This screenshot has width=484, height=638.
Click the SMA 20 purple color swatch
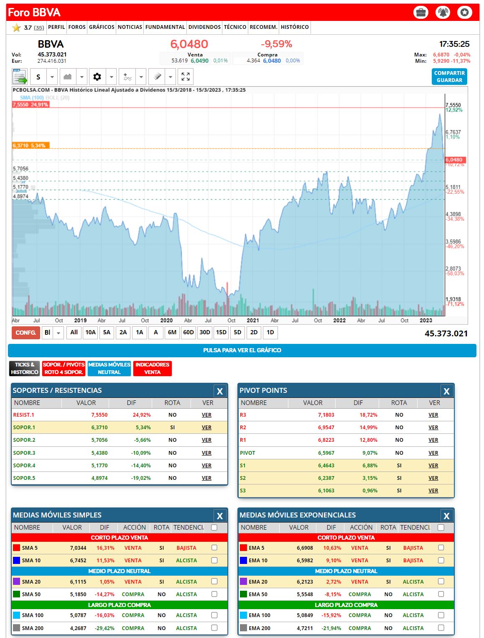(x=17, y=582)
